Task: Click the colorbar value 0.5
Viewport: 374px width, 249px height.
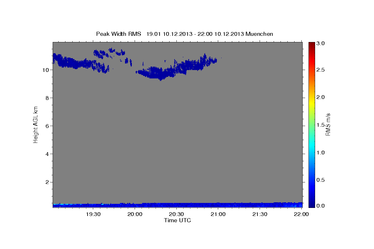Action: pos(321,180)
